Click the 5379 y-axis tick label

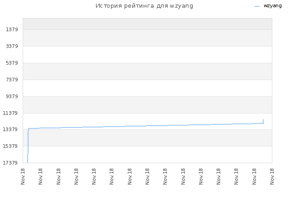point(12,63)
